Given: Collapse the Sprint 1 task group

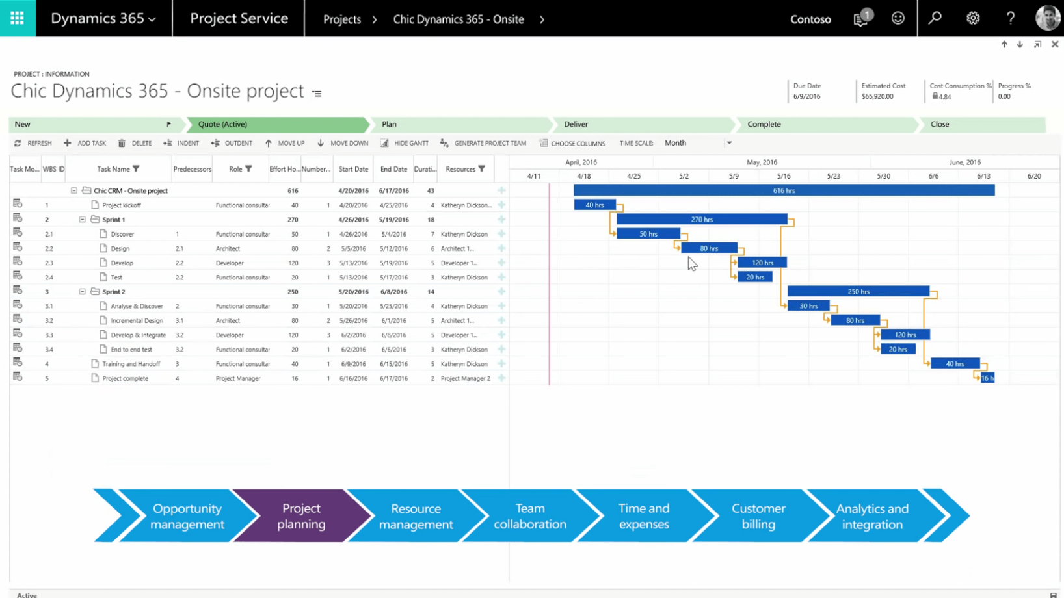Looking at the screenshot, I should click(82, 220).
